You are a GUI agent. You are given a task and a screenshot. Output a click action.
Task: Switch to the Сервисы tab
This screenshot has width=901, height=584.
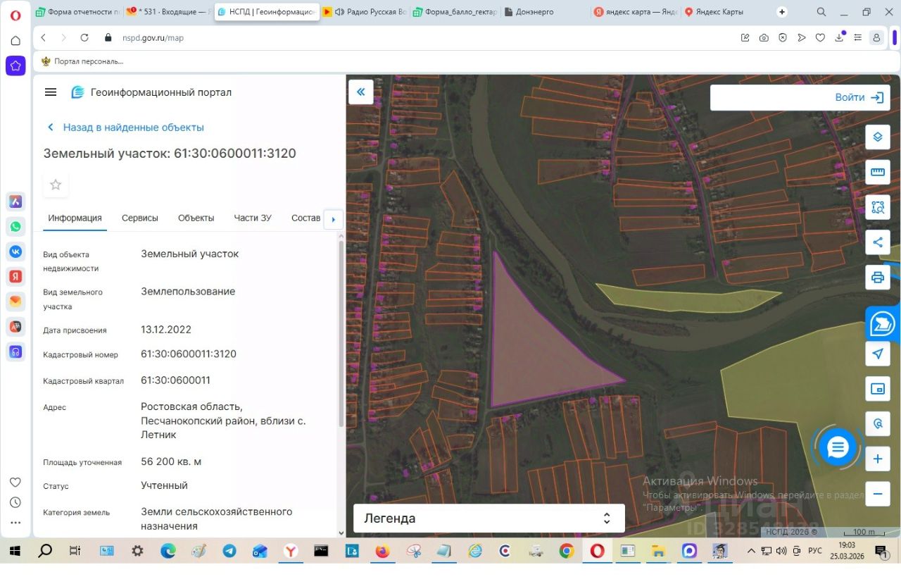pyautogui.click(x=139, y=218)
